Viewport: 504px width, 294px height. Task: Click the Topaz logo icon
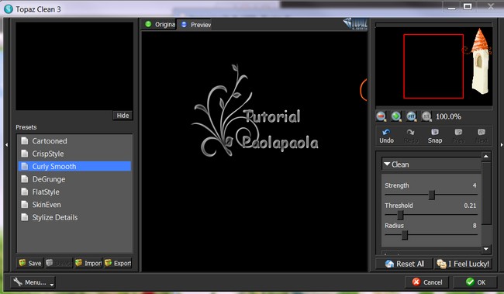pyautogui.click(x=355, y=23)
